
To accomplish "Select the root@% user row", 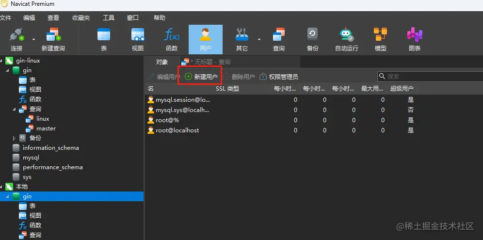I will click(280, 120).
